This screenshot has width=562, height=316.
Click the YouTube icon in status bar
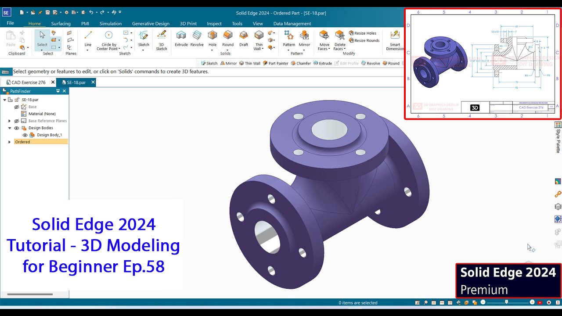point(540,302)
